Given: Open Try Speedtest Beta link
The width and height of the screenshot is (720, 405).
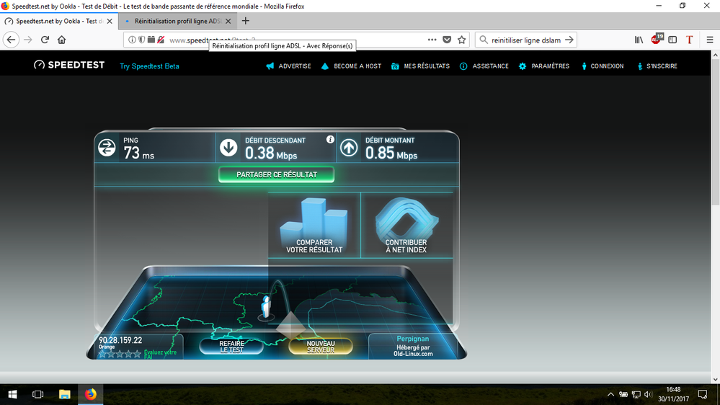Looking at the screenshot, I should coord(149,66).
